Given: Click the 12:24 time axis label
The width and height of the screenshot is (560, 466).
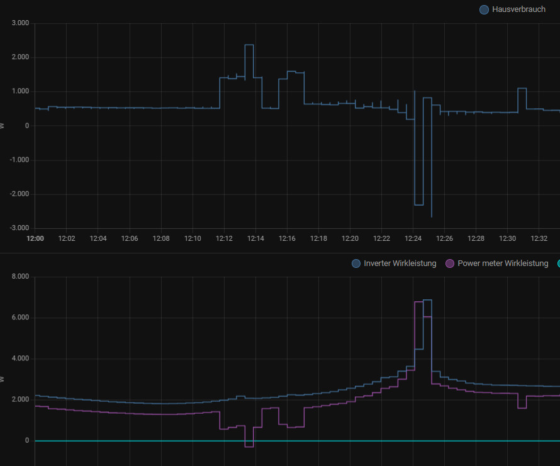Looking at the screenshot, I should pos(413,239).
